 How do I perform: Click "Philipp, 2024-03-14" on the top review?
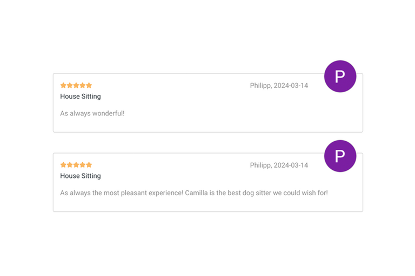click(x=279, y=86)
